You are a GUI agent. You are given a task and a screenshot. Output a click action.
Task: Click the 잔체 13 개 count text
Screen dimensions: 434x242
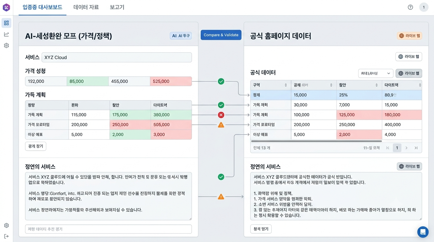(262, 148)
